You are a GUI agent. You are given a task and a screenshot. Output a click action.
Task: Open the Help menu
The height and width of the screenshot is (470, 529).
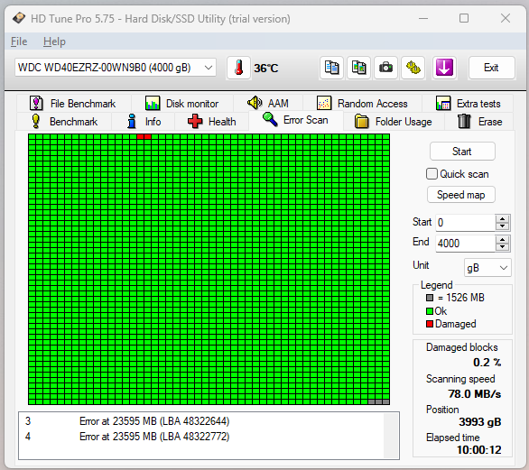pyautogui.click(x=54, y=41)
